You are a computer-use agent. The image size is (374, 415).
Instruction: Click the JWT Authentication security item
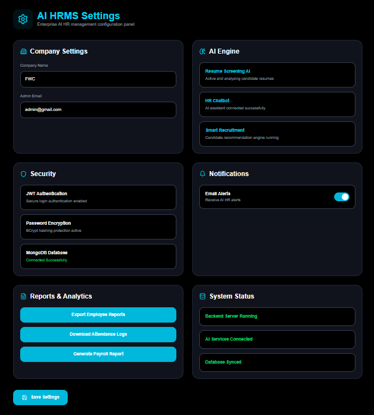point(98,197)
